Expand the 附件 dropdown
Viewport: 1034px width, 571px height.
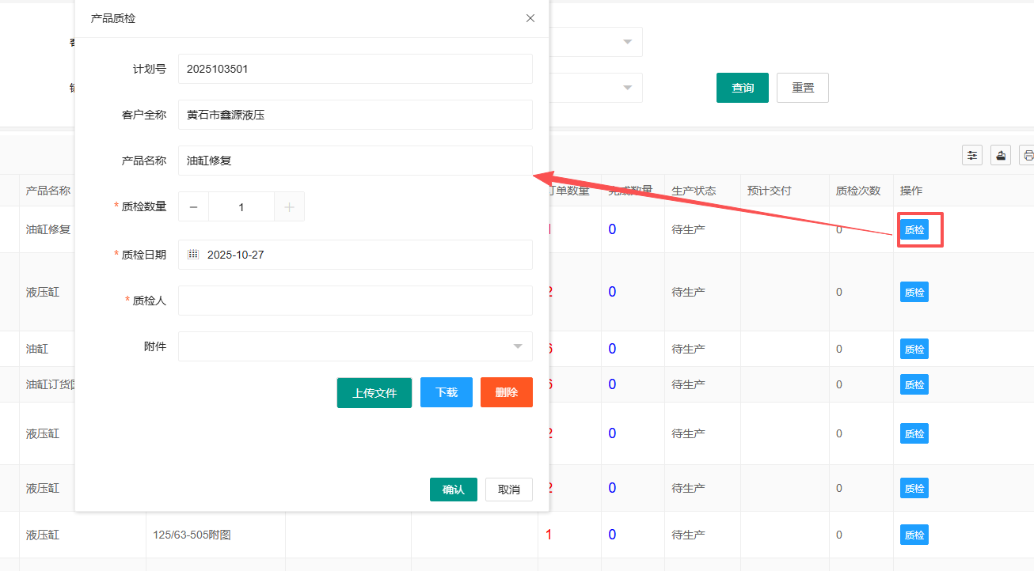517,346
